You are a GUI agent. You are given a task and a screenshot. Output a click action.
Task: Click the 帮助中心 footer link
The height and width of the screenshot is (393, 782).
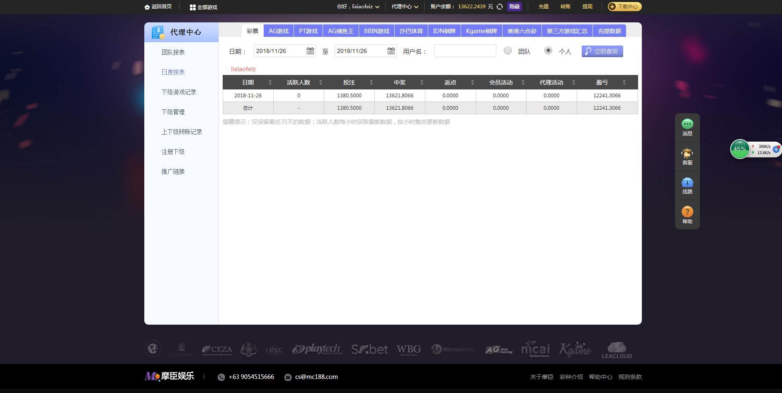(600, 377)
